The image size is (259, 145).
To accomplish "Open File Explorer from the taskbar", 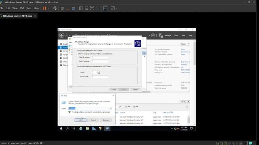I will point(87,128).
